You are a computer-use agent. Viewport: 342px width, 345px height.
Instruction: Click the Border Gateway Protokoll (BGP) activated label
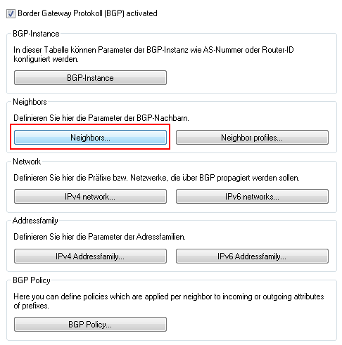[87, 13]
